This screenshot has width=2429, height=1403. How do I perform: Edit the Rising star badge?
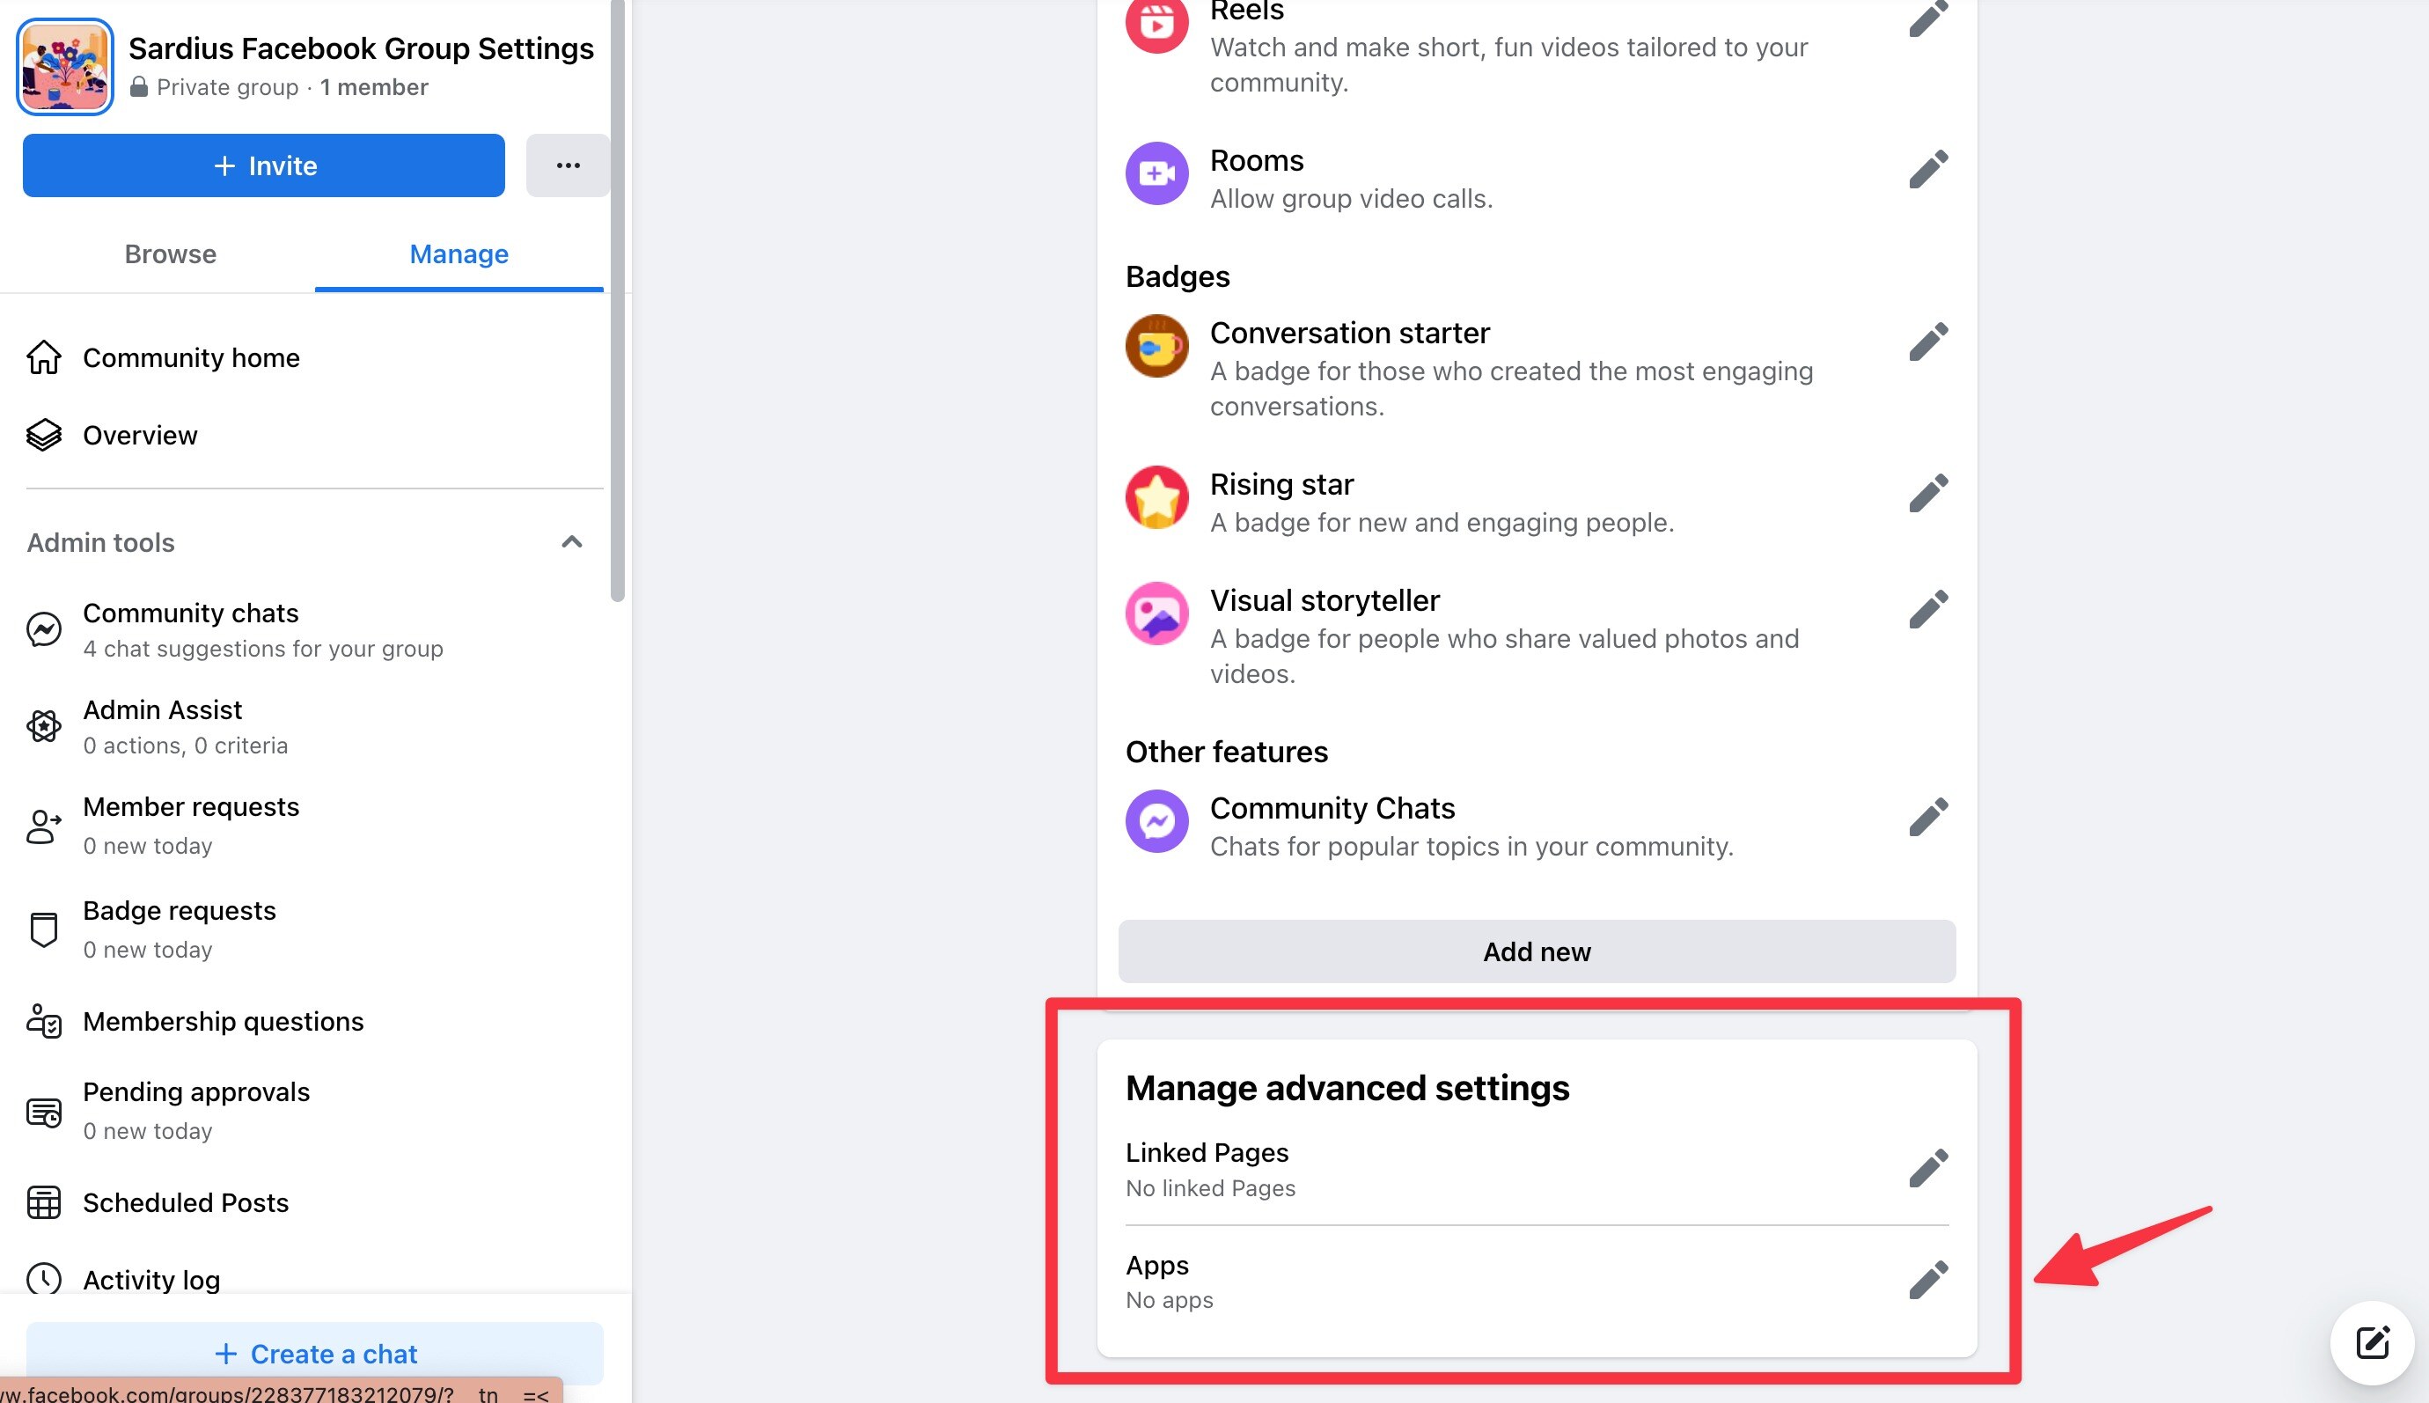tap(1928, 494)
